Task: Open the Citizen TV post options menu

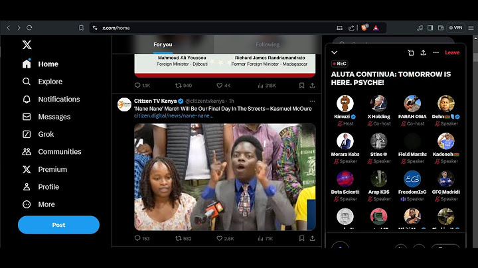Action: (x=312, y=101)
